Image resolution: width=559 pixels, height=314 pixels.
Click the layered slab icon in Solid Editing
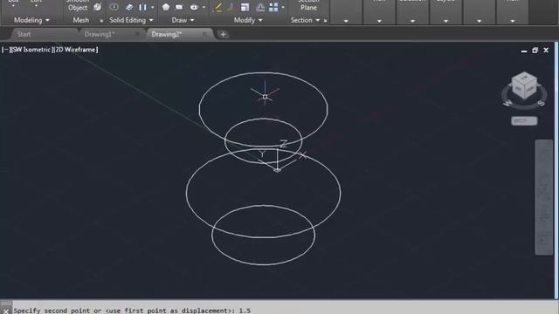[129, 7]
